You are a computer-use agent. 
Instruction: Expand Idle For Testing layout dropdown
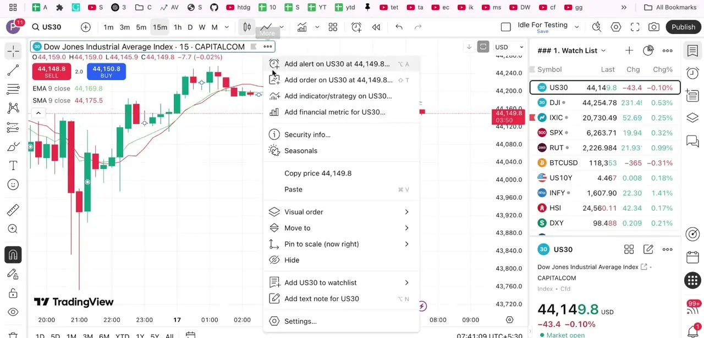coord(576,27)
